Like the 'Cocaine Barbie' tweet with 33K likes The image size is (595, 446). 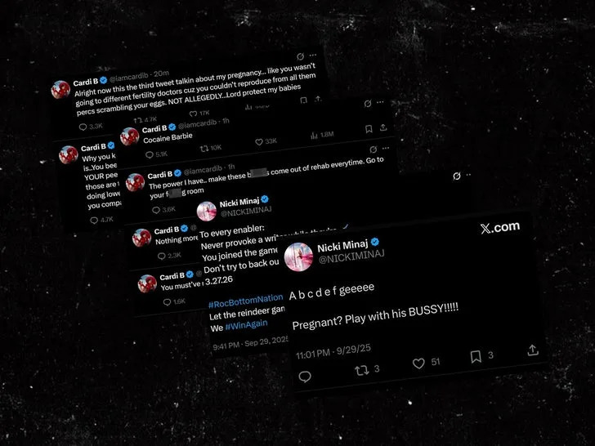point(259,142)
